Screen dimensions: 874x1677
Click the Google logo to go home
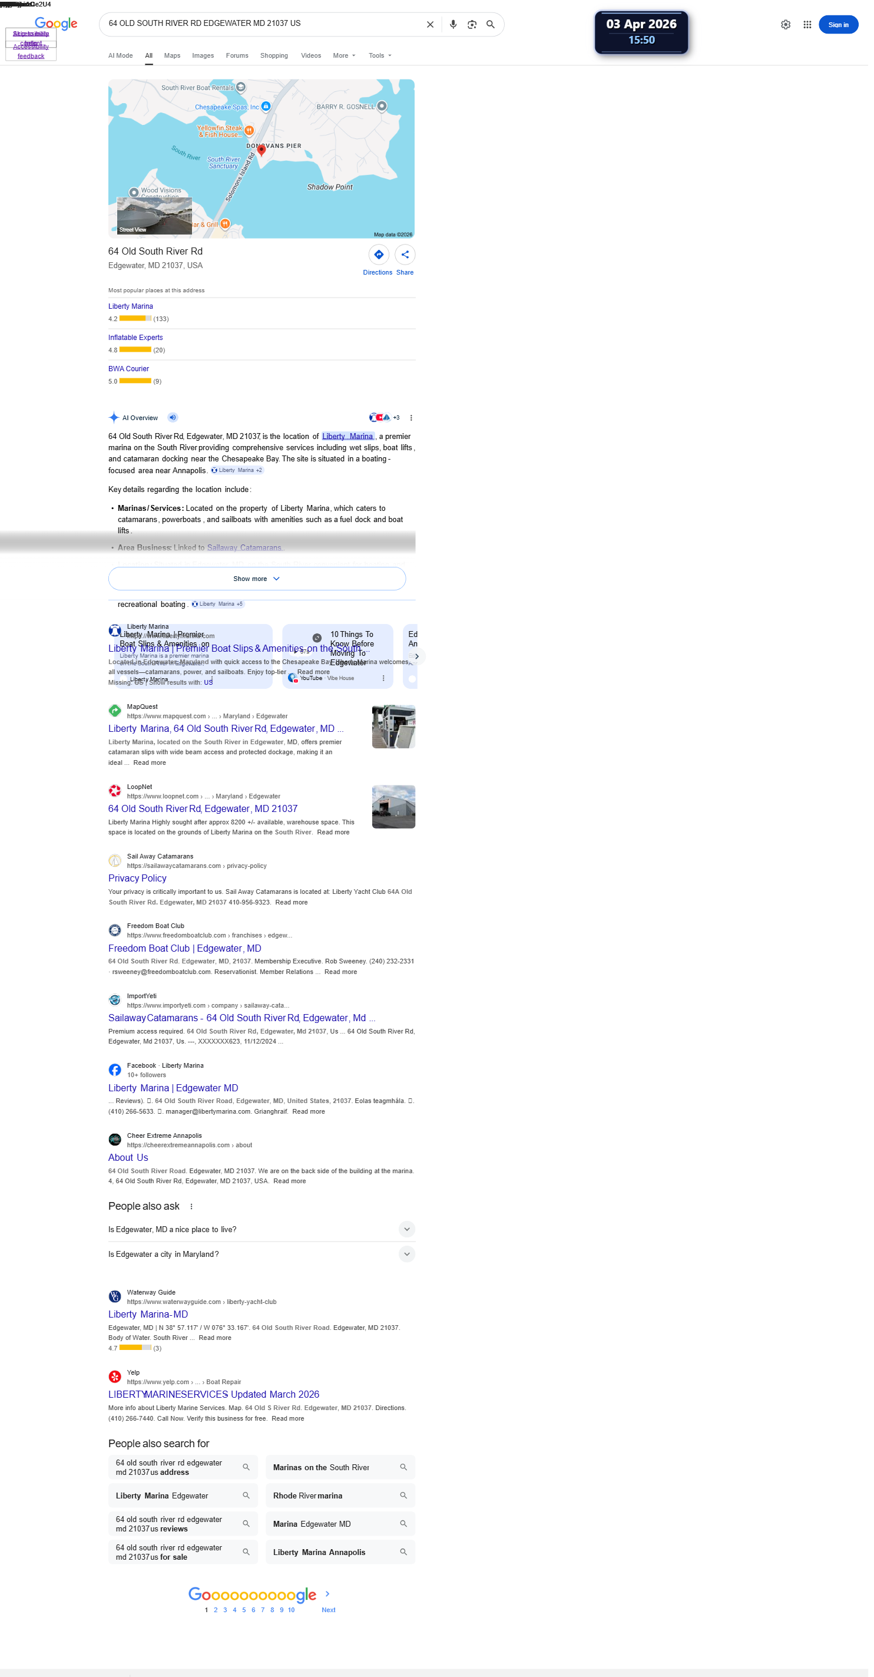[56, 24]
